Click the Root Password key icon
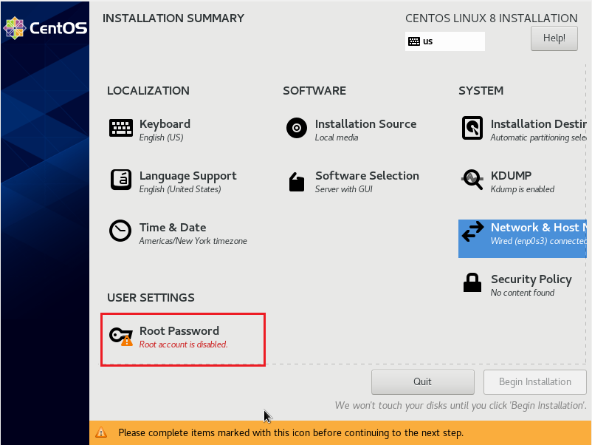 tap(121, 336)
